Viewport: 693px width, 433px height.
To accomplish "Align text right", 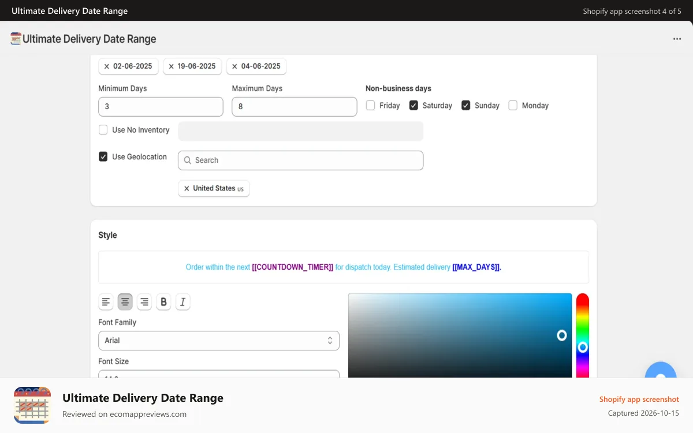I will pos(144,302).
